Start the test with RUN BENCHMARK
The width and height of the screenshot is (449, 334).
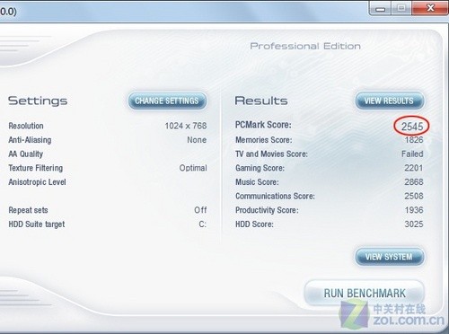tap(365, 293)
